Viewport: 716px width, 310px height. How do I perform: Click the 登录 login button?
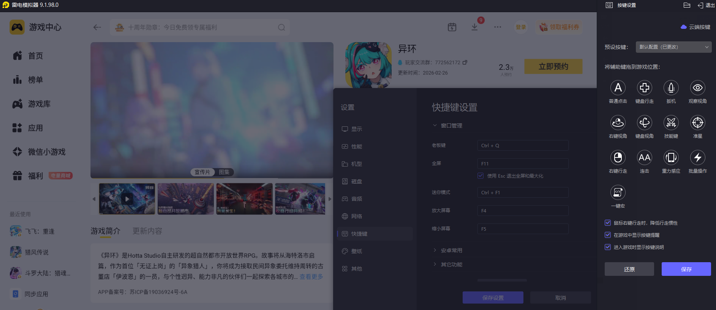[521, 27]
